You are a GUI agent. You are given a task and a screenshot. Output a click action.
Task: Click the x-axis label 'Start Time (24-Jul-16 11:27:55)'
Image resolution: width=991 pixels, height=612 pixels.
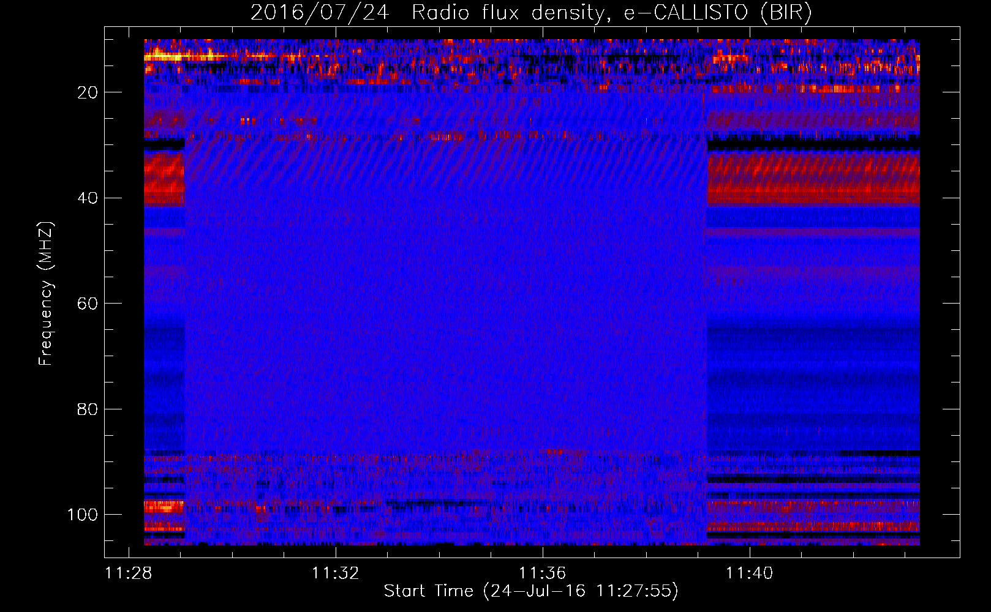tap(531, 591)
